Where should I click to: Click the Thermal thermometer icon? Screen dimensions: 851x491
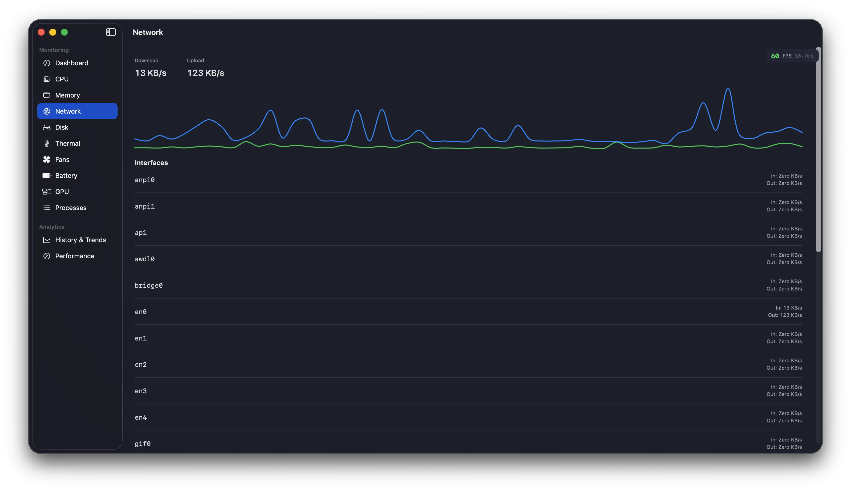pos(46,143)
